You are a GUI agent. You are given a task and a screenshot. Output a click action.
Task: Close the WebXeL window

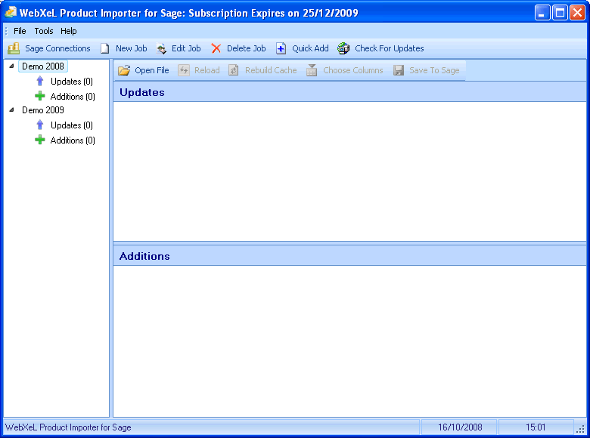pos(577,13)
